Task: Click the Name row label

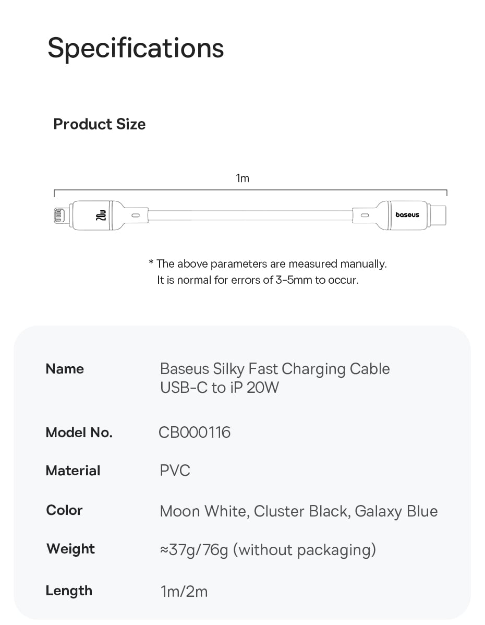Action: tap(65, 369)
